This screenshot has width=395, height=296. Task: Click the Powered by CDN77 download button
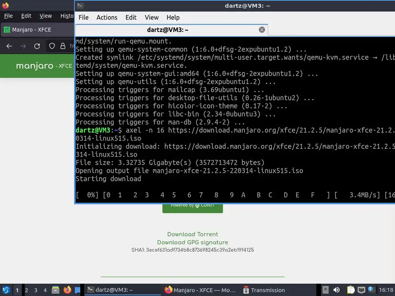point(192,208)
